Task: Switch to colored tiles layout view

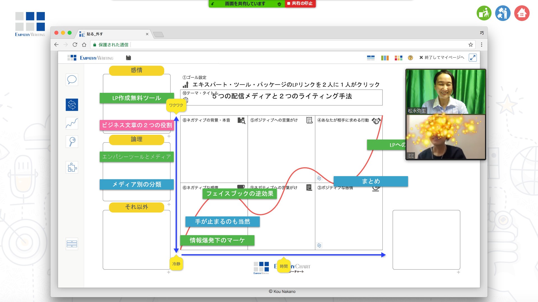Action: coord(398,58)
